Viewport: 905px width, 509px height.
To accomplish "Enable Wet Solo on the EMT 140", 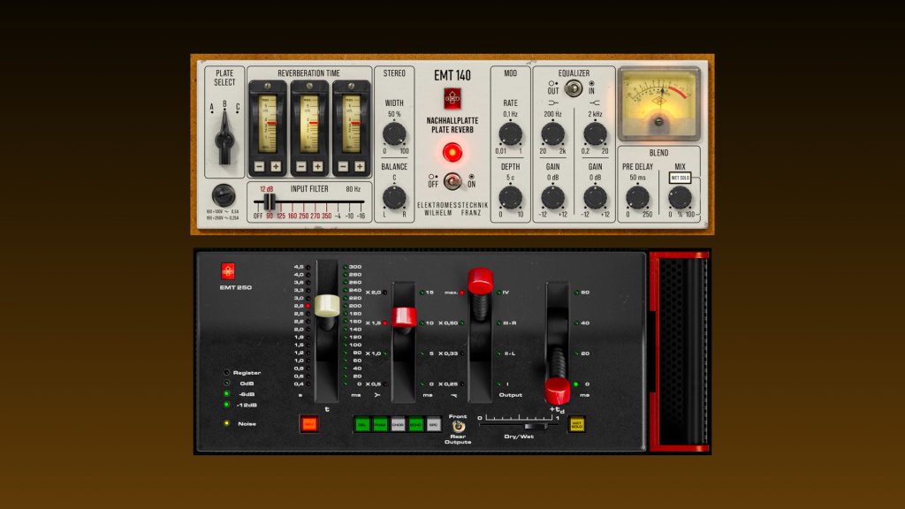I will click(x=680, y=178).
